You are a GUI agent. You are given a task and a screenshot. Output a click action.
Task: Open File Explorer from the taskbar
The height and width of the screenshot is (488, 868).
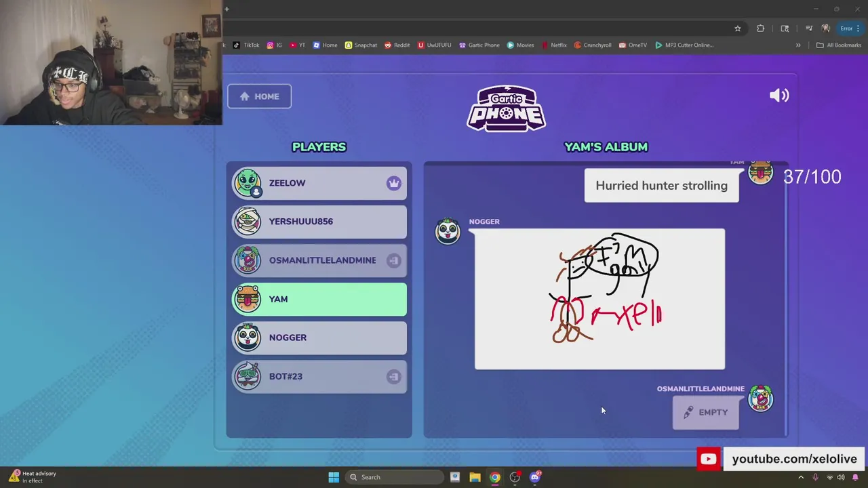point(475,477)
